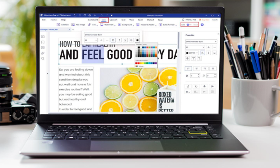
Task: Open the Comments panel in left sidebar
Action: click(x=43, y=48)
